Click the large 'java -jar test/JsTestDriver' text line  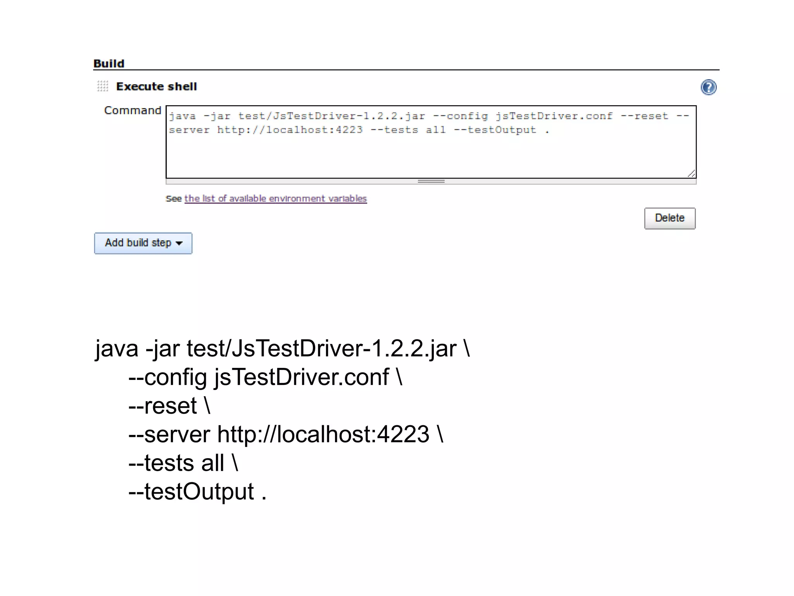(282, 348)
